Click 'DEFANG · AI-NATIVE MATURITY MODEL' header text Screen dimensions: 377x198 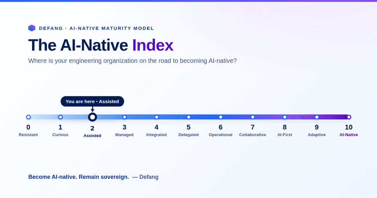pyautogui.click(x=96, y=28)
